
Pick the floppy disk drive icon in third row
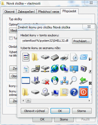point(36,80)
